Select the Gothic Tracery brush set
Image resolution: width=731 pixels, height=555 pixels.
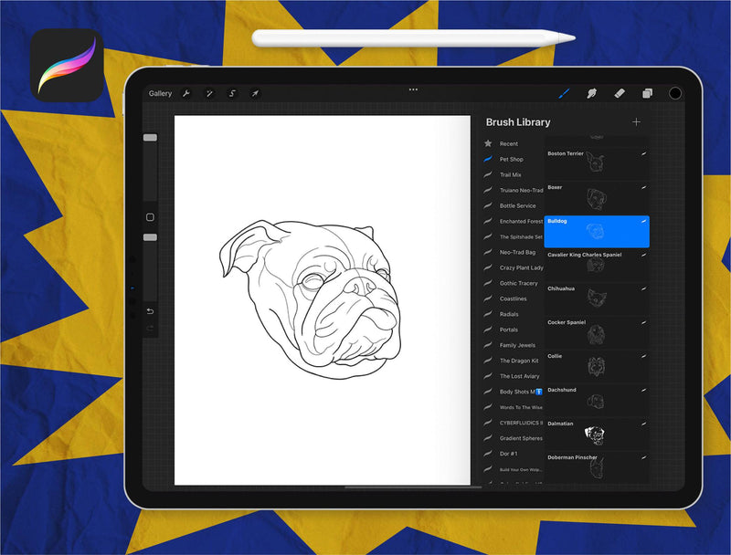point(519,283)
